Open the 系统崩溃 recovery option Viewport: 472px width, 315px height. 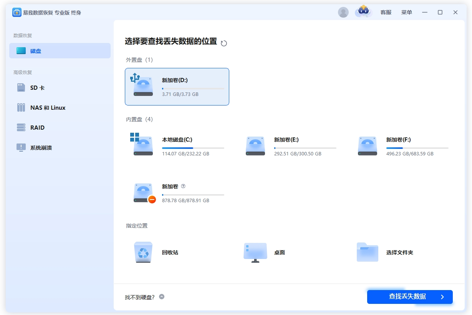(60, 147)
